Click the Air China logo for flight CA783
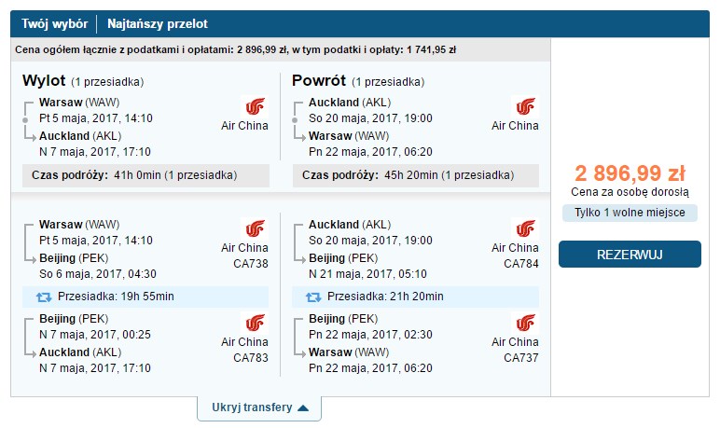 point(255,323)
